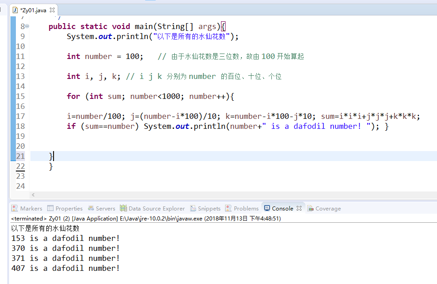Click console output '407 is a dafodil number!'

coord(65,269)
